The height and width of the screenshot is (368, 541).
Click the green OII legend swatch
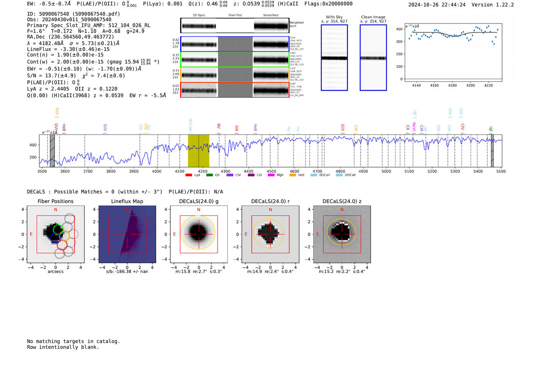[209, 175]
